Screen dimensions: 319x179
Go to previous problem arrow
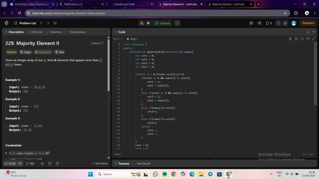click(41, 23)
